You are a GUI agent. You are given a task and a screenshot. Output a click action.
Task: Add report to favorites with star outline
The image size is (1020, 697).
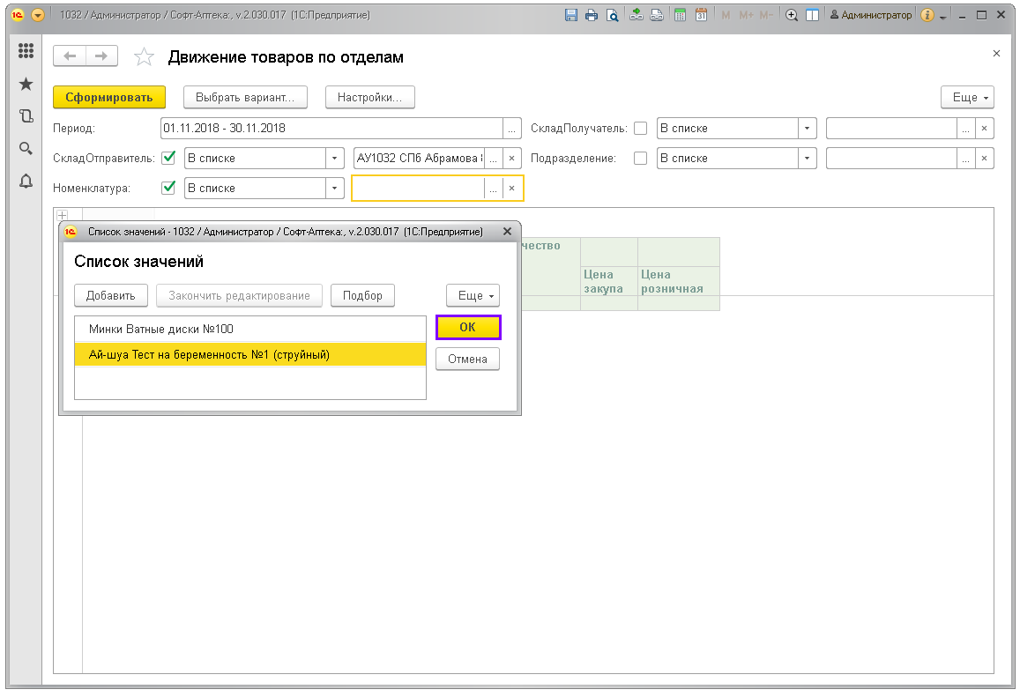(144, 57)
